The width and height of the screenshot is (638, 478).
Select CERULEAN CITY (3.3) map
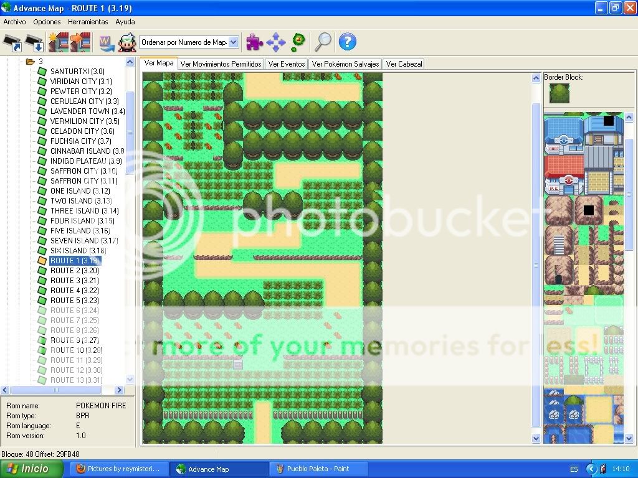[x=85, y=101]
